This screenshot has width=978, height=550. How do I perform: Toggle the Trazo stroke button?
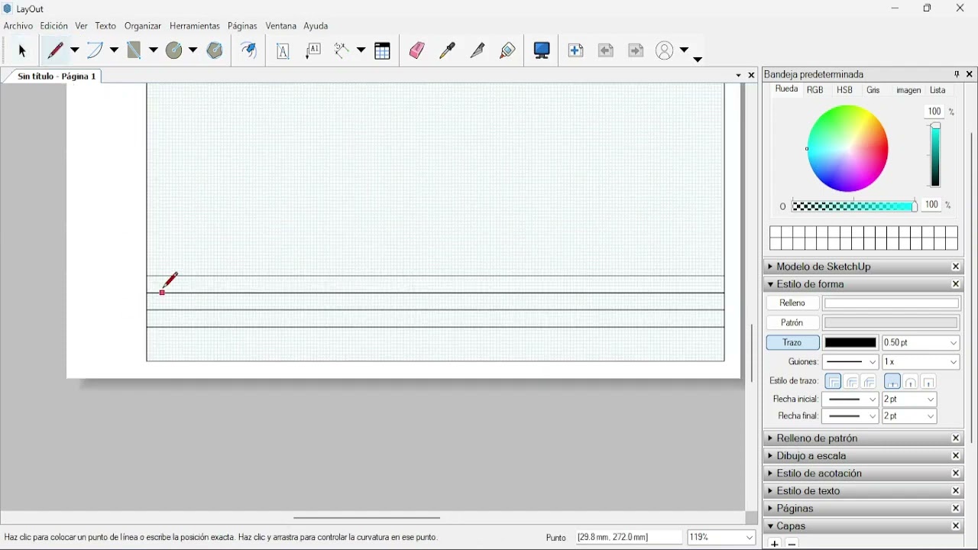(793, 343)
